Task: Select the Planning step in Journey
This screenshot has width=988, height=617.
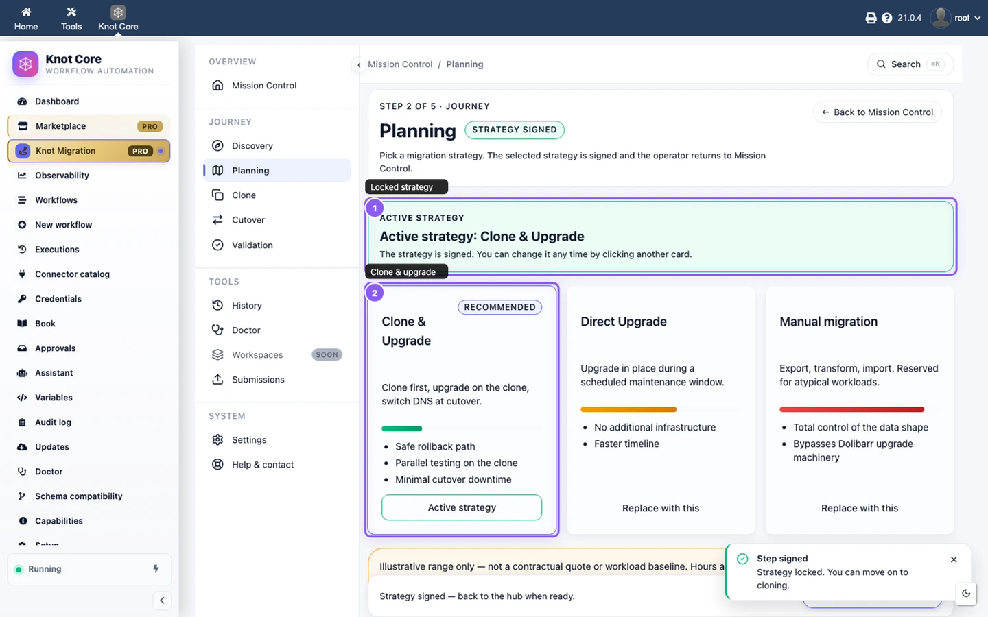Action: click(277, 171)
